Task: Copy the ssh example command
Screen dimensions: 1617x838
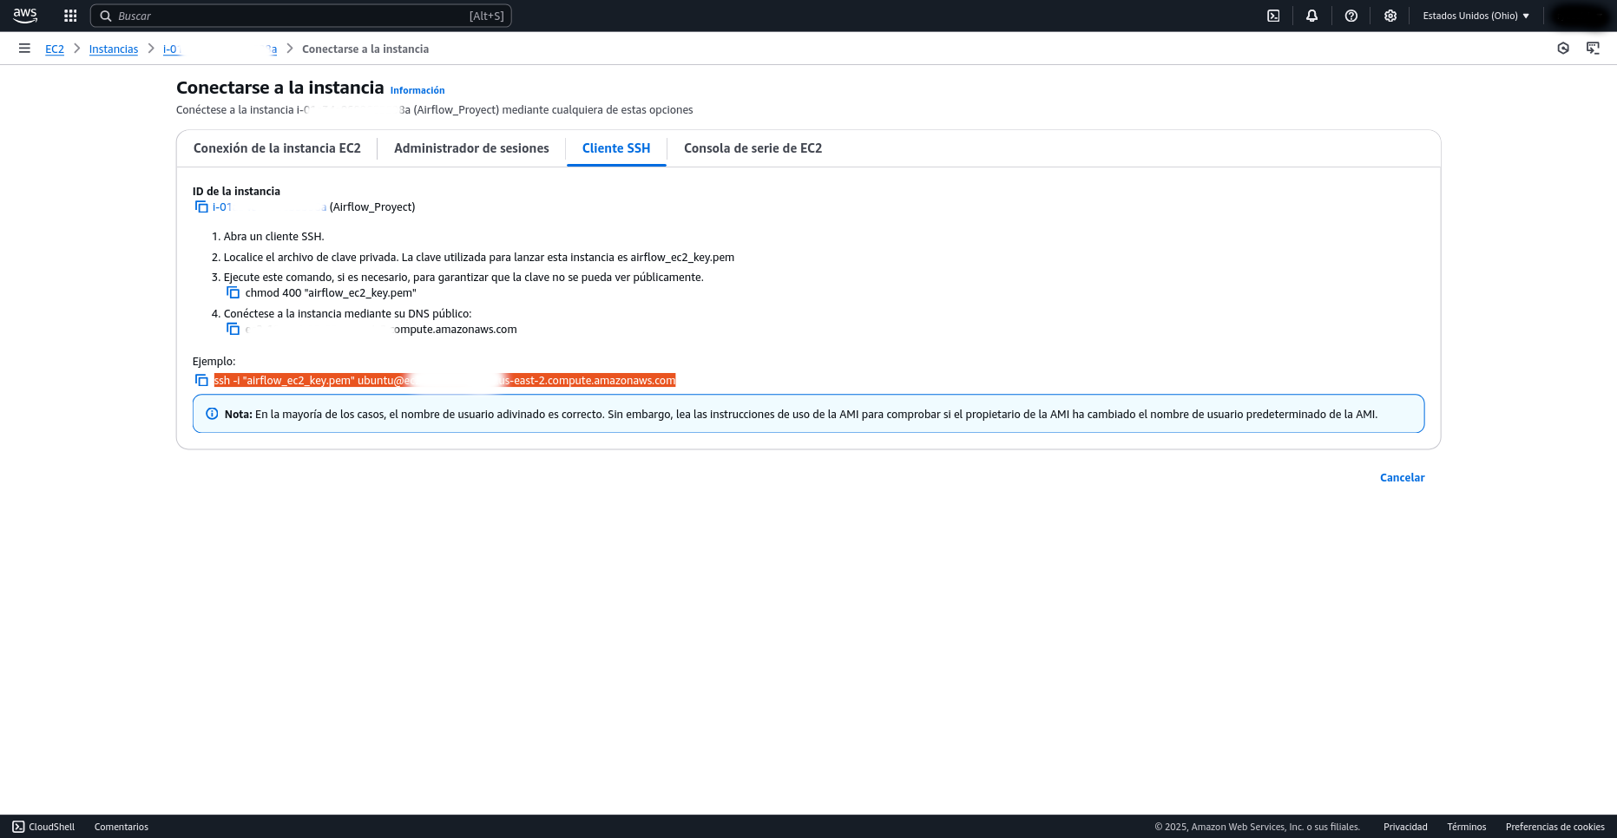Action: tap(201, 380)
